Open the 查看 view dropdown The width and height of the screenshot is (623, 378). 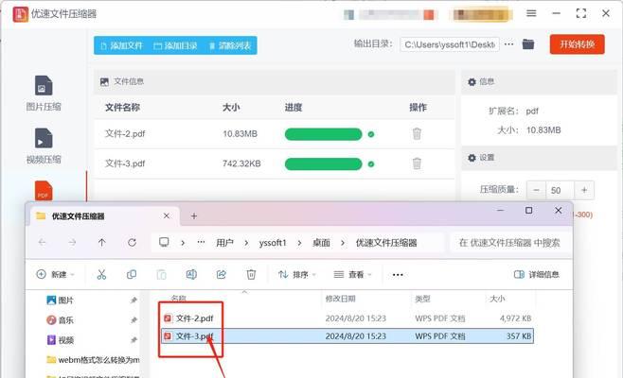click(x=352, y=274)
